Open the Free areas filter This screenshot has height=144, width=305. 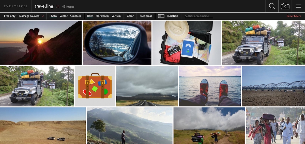[146, 16]
